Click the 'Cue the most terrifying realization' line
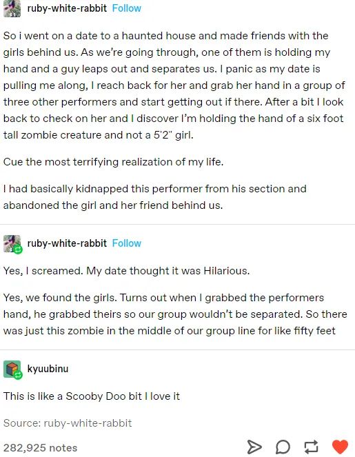 [113, 162]
